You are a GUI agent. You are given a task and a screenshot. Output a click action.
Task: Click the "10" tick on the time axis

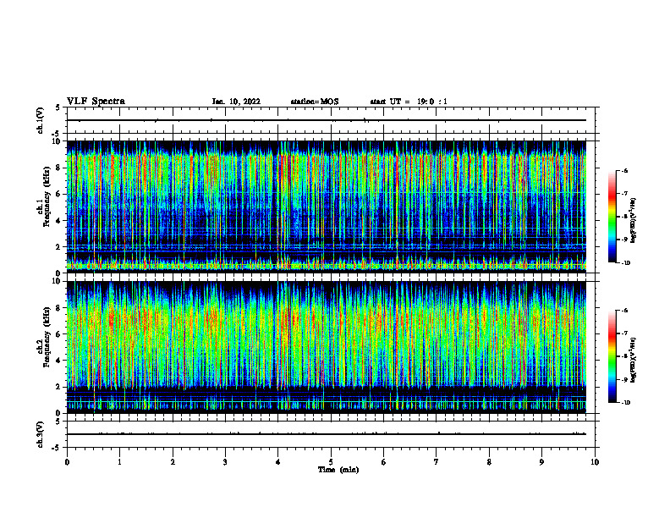pyautogui.click(x=595, y=462)
